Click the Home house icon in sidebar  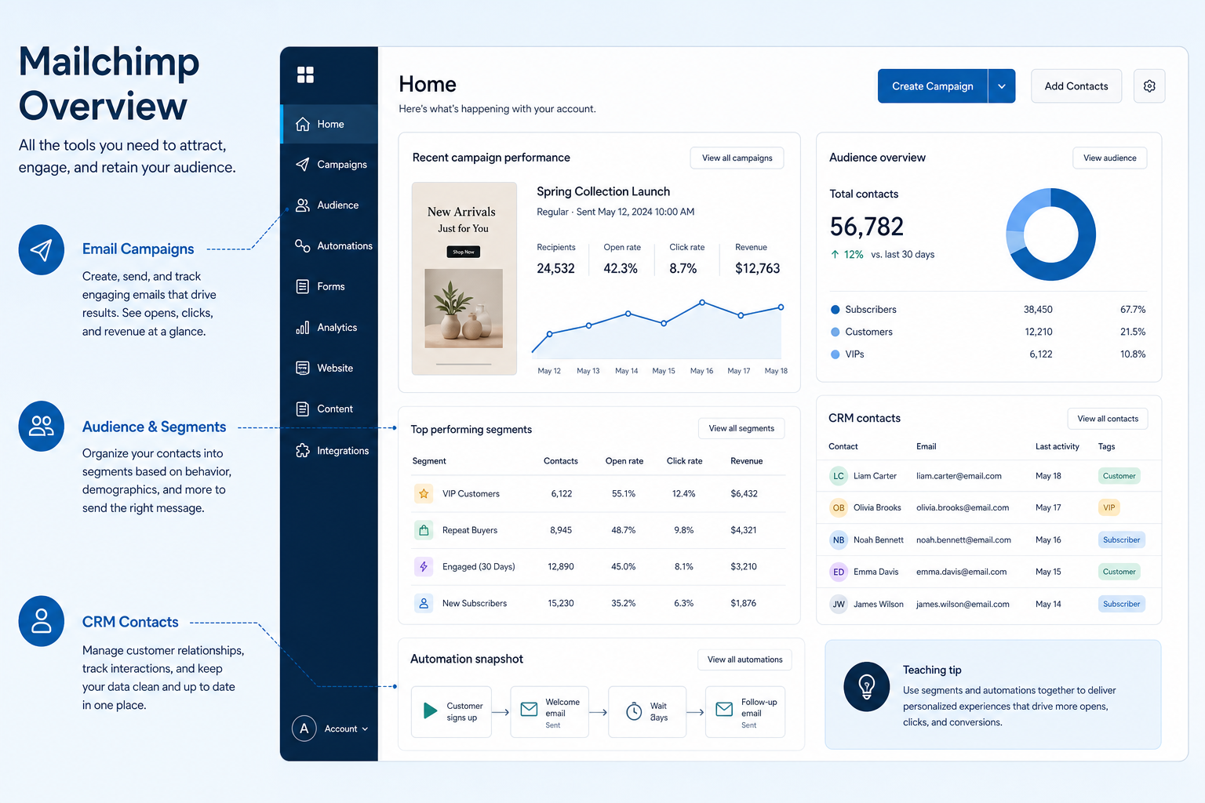[x=303, y=124]
